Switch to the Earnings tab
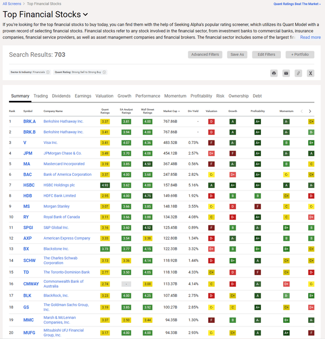 click(83, 96)
